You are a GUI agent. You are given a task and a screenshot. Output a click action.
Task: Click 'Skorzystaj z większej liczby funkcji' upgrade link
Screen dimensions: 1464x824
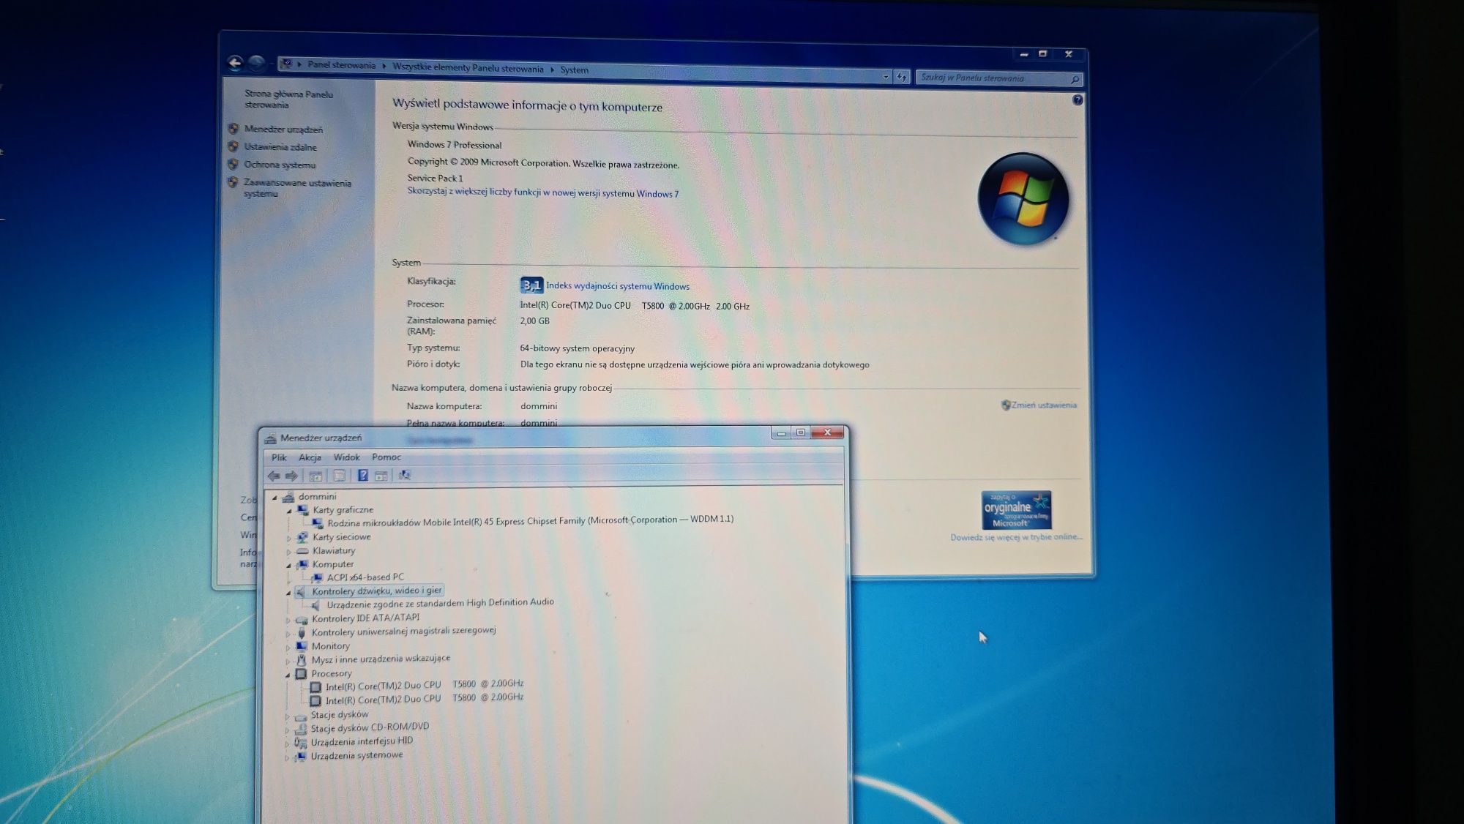(x=543, y=192)
